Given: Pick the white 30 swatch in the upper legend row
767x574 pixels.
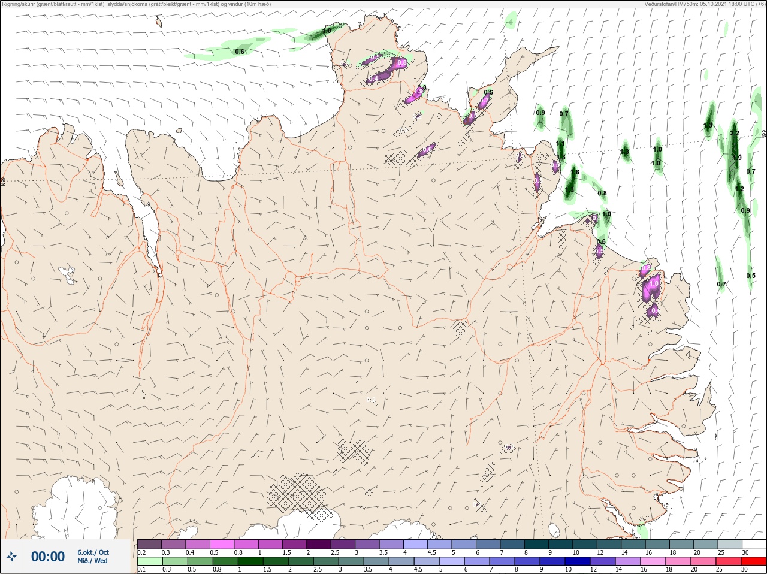Looking at the screenshot, I should [x=754, y=544].
